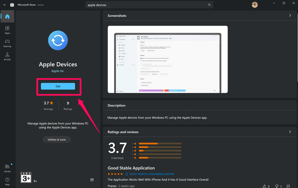Expand the Ratings and reviews chevron
298x188 pixels.
290,132
